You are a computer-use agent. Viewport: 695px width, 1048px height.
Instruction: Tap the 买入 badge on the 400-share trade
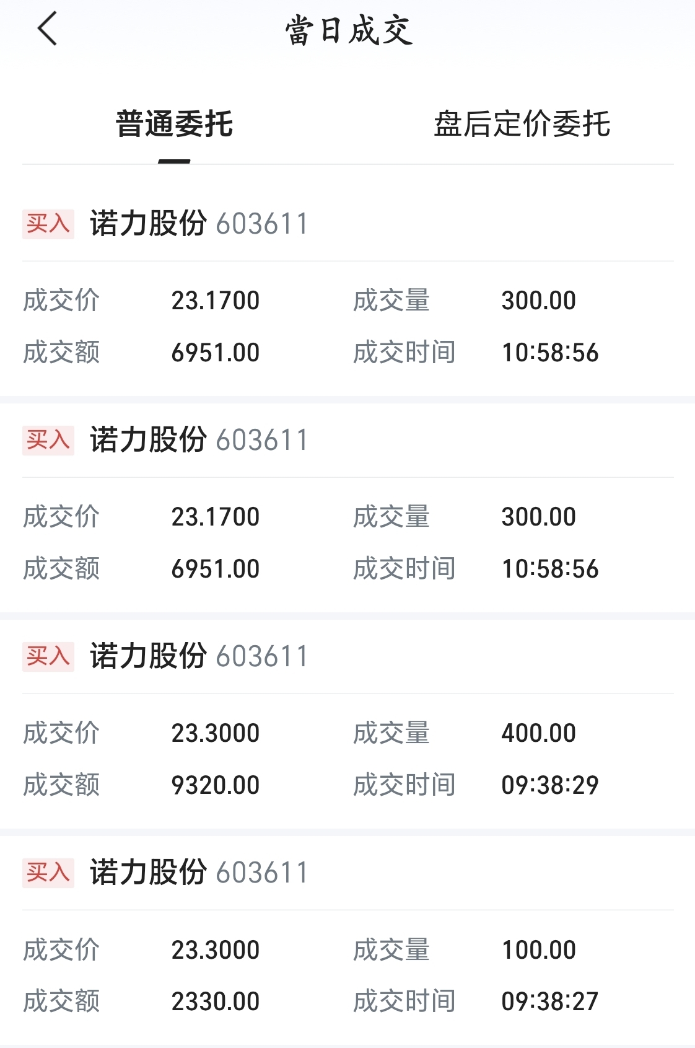tap(48, 656)
